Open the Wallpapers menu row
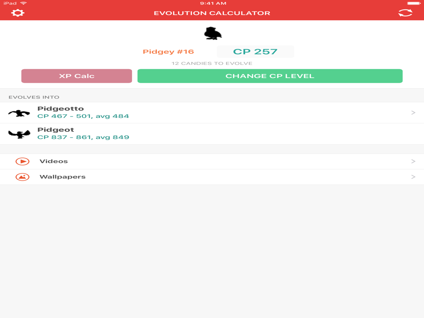The image size is (424, 318). (212, 177)
